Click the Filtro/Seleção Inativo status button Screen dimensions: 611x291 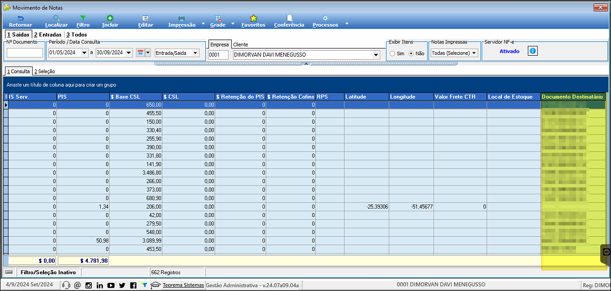pyautogui.click(x=48, y=272)
